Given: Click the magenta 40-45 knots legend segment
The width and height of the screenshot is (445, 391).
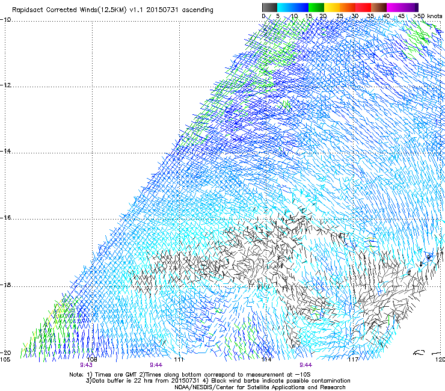Looking at the screenshot, I should coord(394,7).
